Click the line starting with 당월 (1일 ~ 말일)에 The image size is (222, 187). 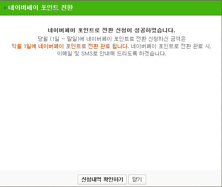tap(112, 39)
